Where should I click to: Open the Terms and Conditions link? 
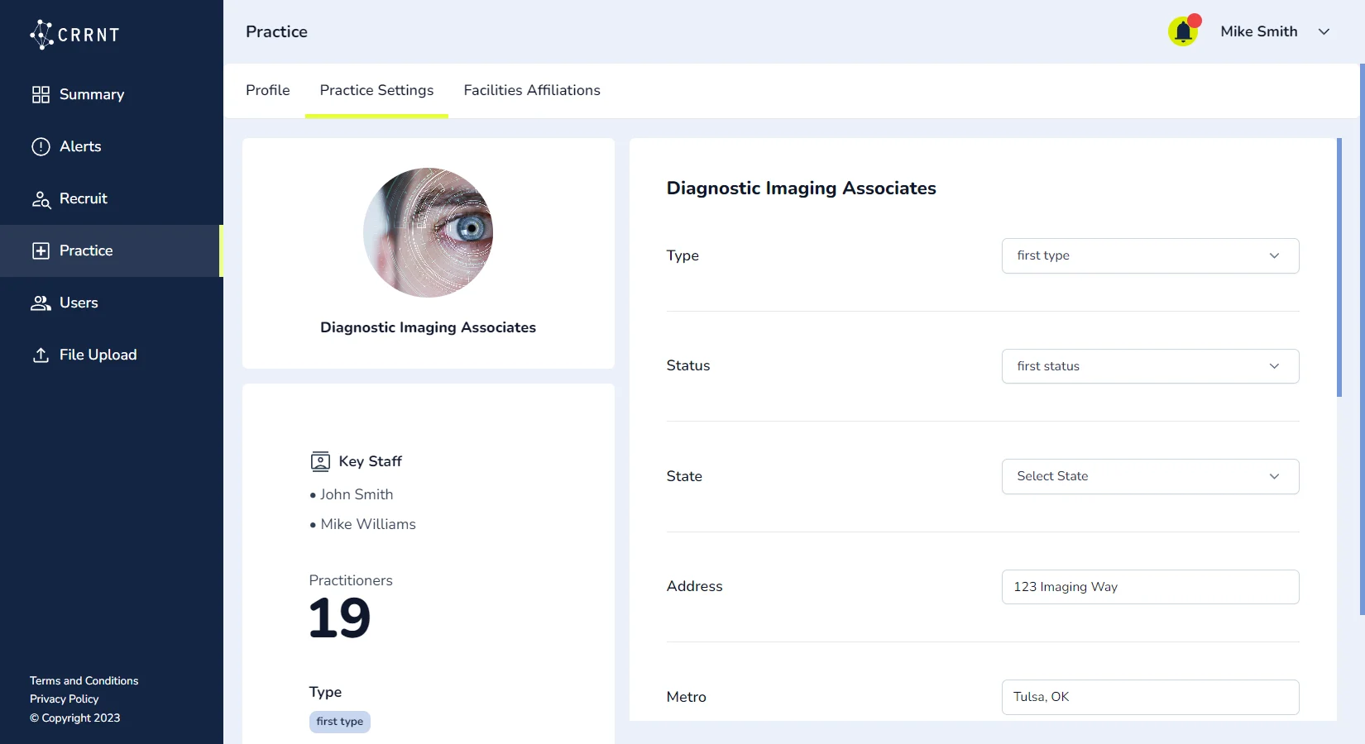pos(84,680)
